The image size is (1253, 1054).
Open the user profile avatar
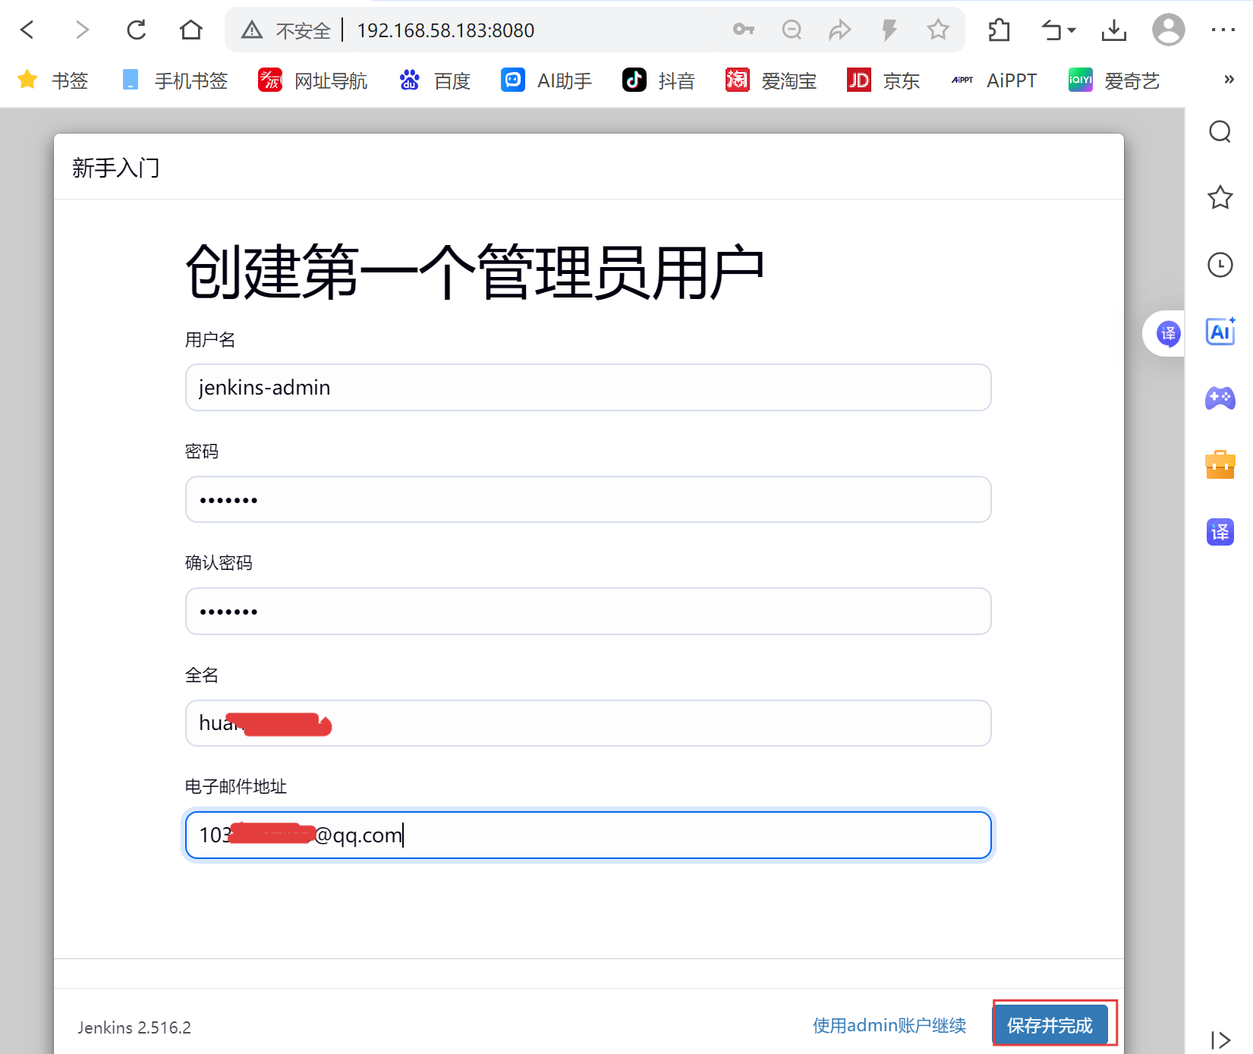[x=1169, y=30]
